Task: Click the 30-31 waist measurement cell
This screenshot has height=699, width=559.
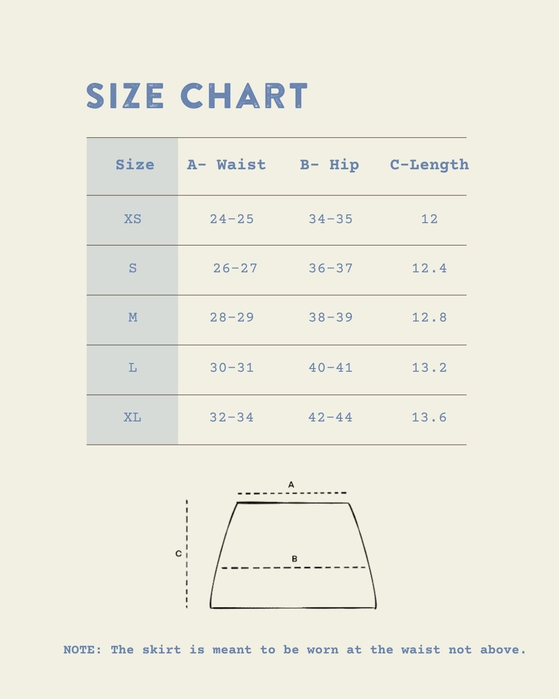Action: (232, 368)
